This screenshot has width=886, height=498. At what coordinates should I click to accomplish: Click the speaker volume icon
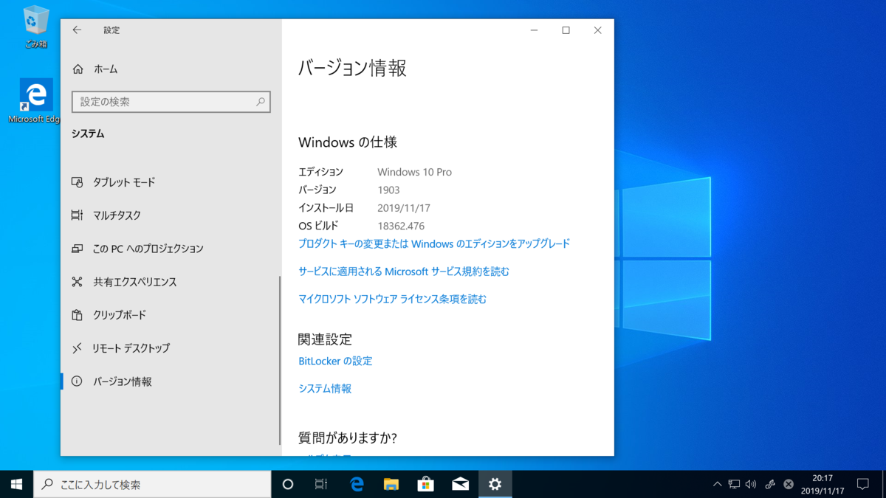coord(751,485)
